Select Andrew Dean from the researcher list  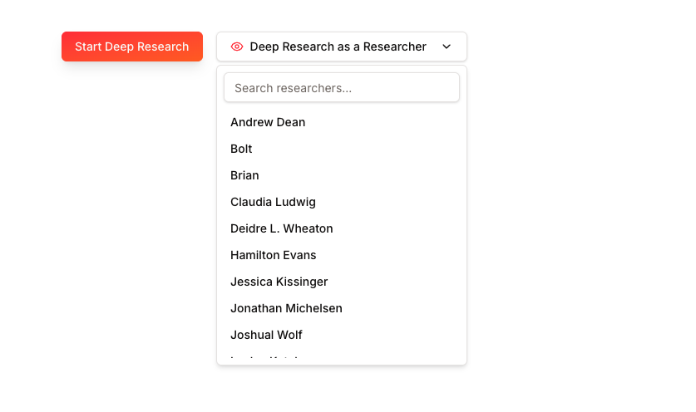point(268,122)
